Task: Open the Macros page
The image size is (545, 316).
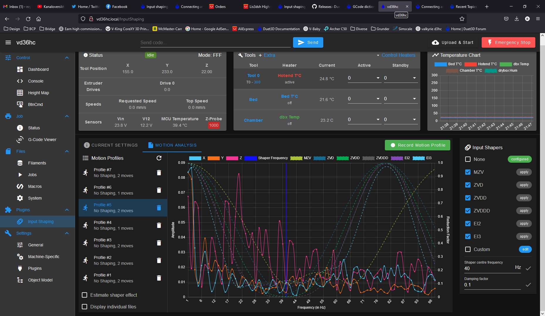Action: pyautogui.click(x=38, y=186)
